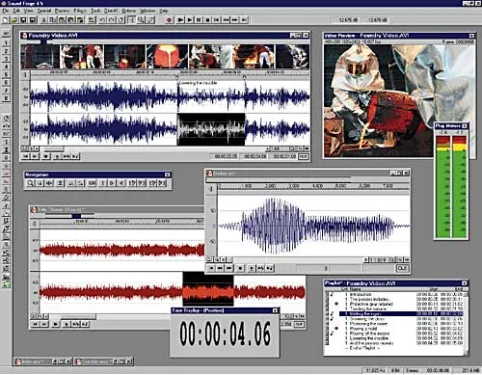Image resolution: width=482 pixels, height=375 pixels.
Task: Select 'Lowering the crucible' playlist entry
Action: coord(369,338)
